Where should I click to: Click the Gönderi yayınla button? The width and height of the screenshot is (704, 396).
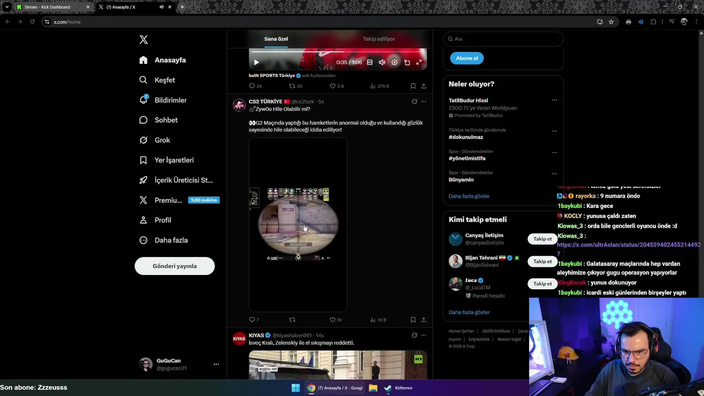pos(174,266)
